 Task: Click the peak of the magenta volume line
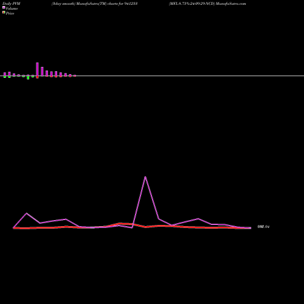[x=145, y=177]
